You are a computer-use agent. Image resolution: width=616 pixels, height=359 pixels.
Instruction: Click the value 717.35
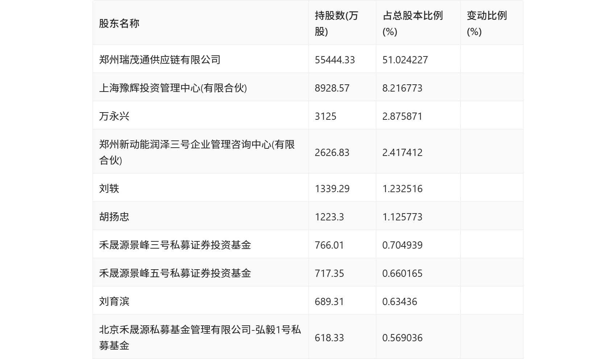pyautogui.click(x=329, y=273)
